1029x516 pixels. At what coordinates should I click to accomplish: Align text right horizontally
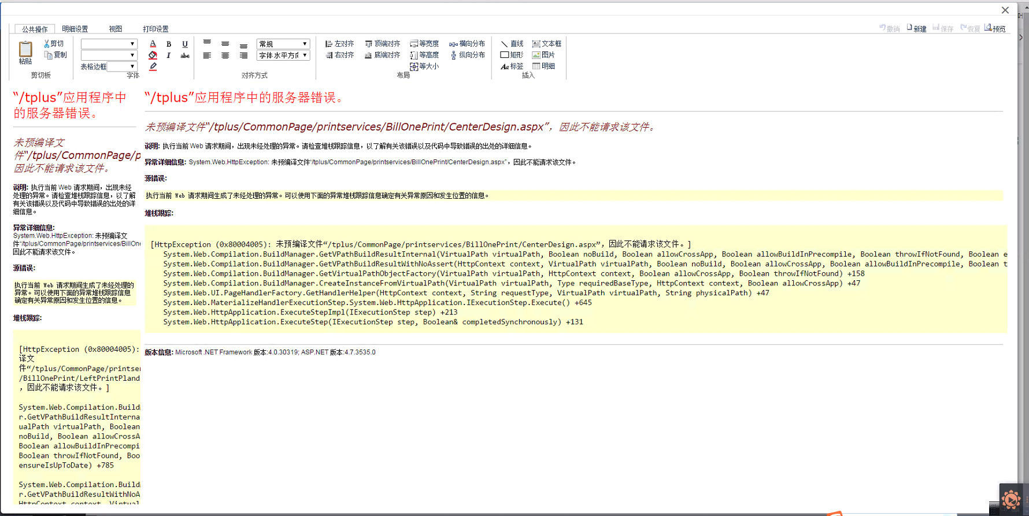243,55
